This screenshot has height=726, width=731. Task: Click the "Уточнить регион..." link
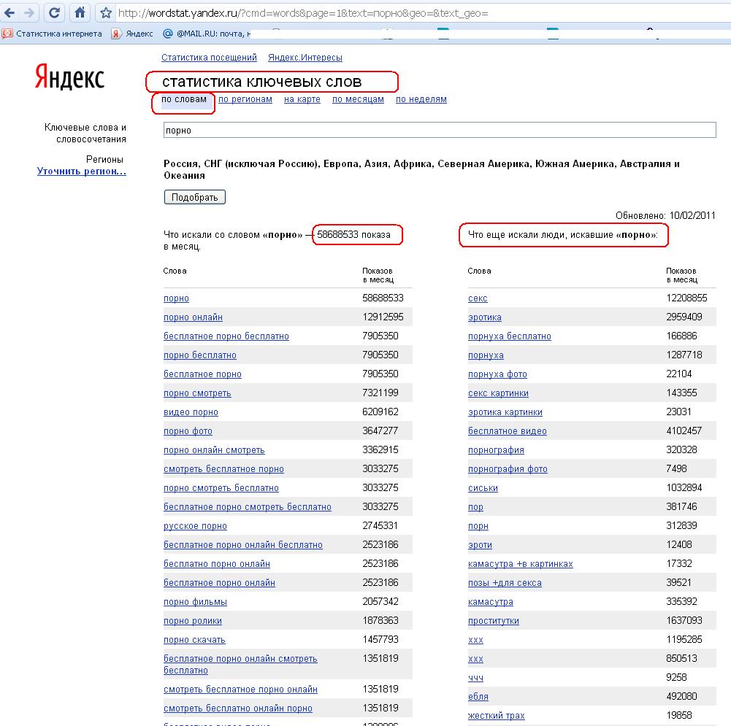point(82,171)
